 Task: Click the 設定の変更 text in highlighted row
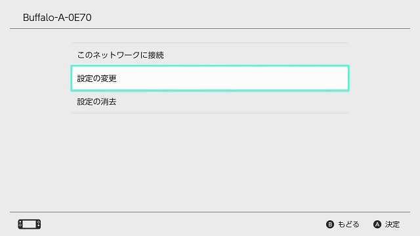click(x=96, y=79)
